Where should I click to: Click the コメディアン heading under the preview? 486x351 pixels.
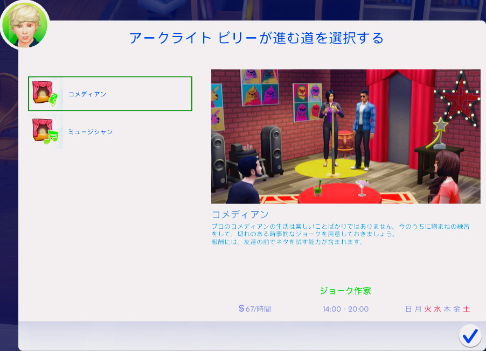click(240, 215)
